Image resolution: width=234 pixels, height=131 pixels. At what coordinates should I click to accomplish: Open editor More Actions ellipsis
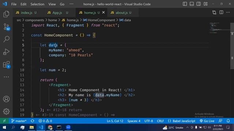pyautogui.click(x=228, y=12)
